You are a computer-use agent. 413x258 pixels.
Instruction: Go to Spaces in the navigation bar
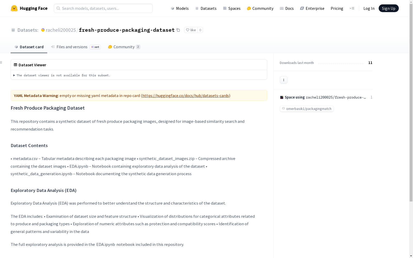tap(232, 8)
